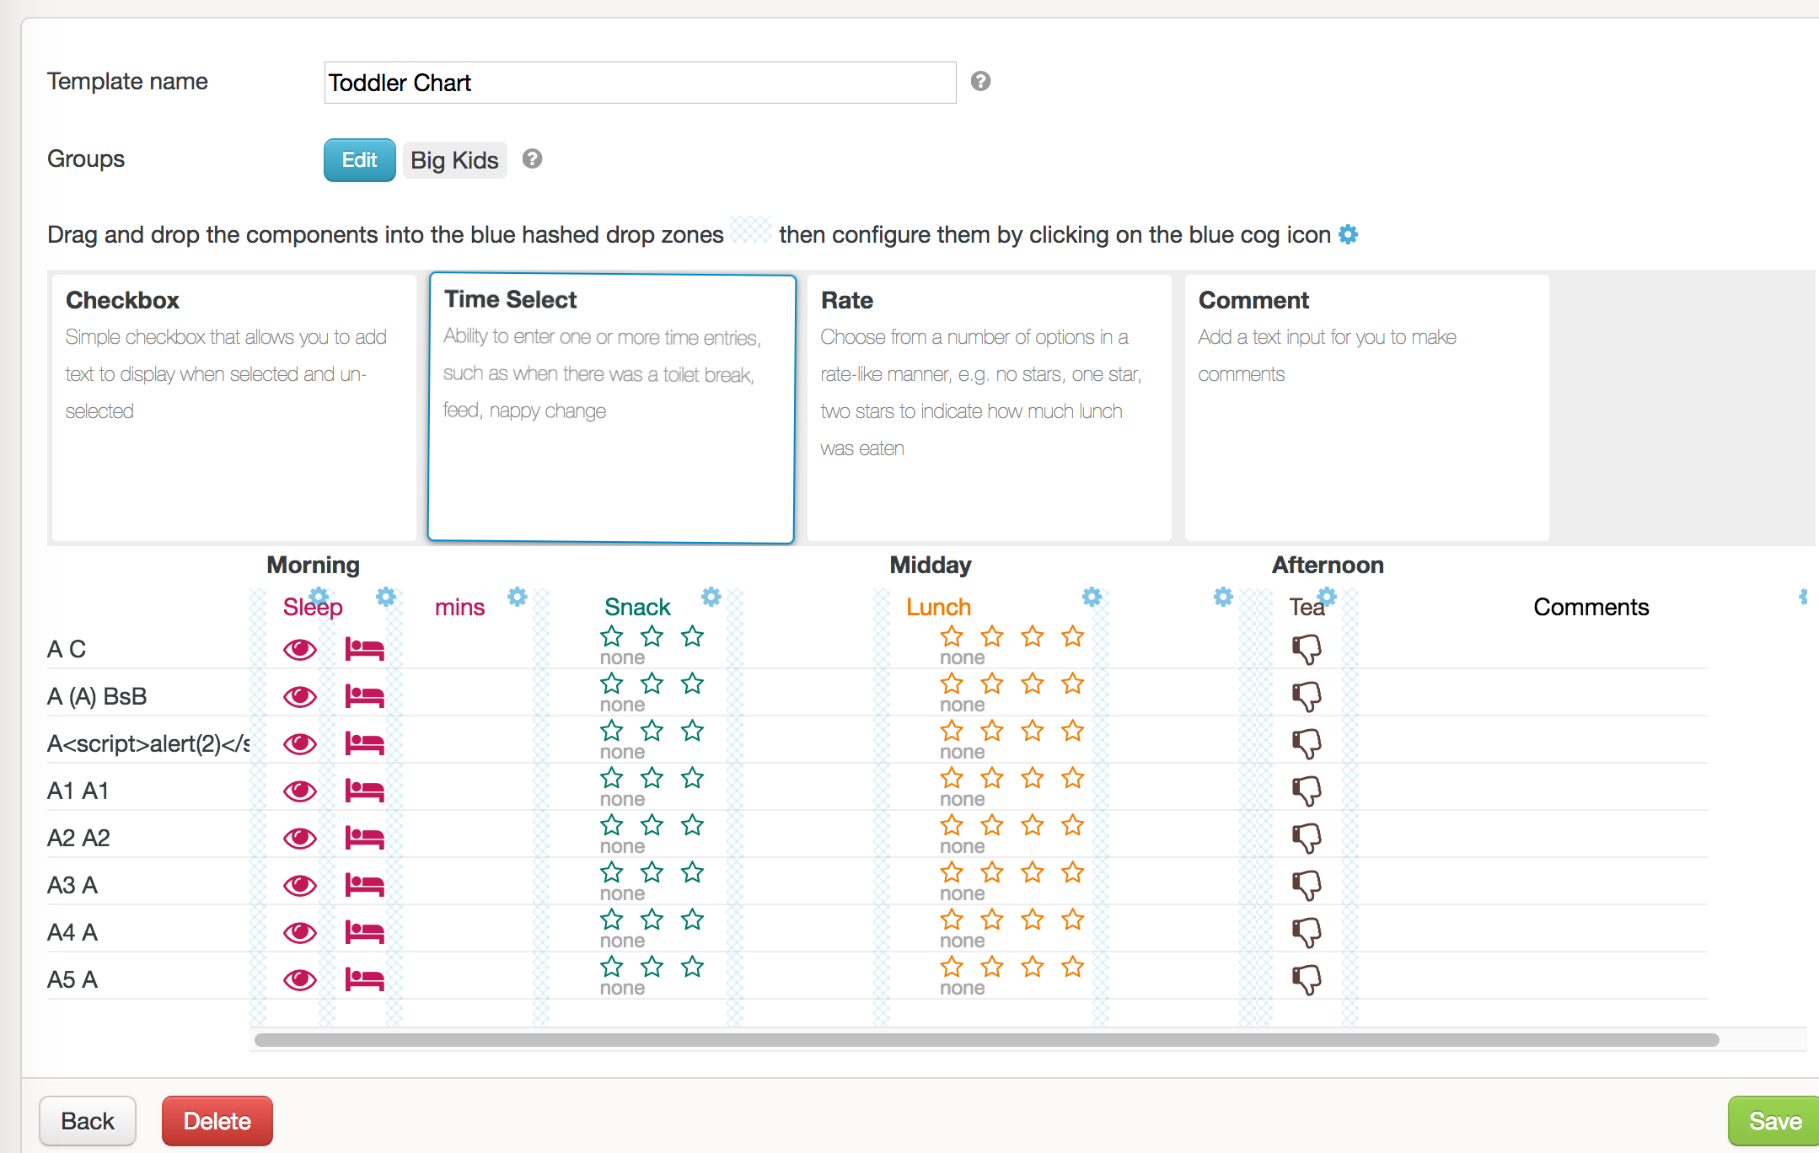Click the thumbs-down Tea icon for A1 A1
Screen dimensions: 1819x1153
coord(1307,791)
